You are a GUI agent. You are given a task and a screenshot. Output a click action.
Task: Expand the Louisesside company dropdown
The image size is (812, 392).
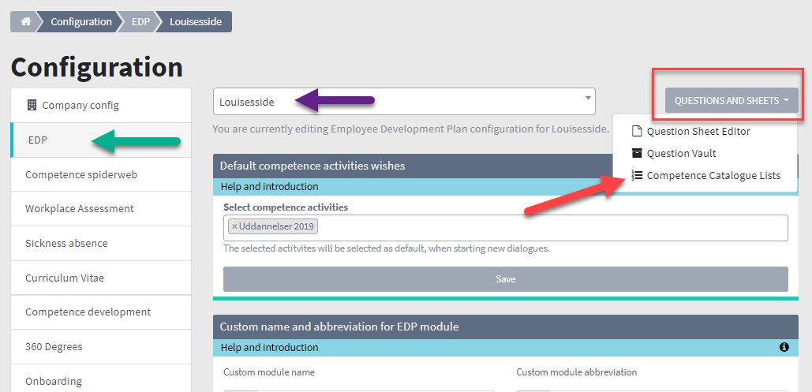coord(404,102)
